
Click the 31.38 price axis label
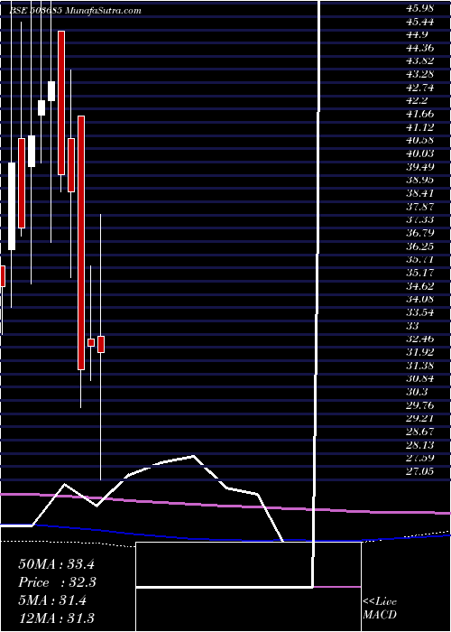(x=420, y=366)
